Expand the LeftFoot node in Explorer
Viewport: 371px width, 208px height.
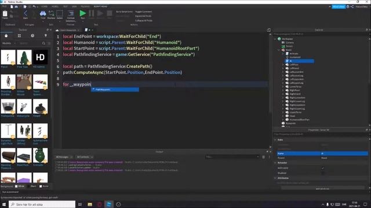(x=283, y=65)
